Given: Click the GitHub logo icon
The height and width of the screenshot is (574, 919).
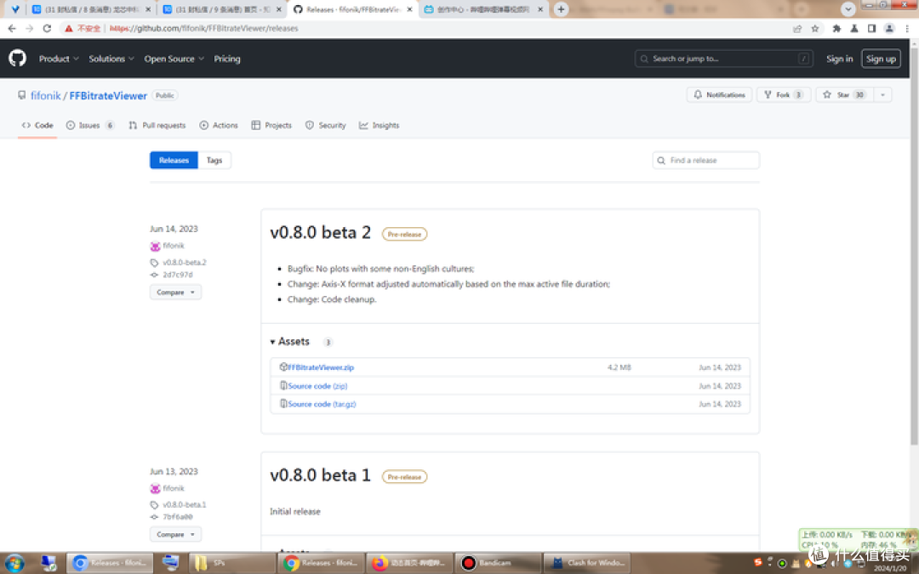Looking at the screenshot, I should pyautogui.click(x=17, y=59).
